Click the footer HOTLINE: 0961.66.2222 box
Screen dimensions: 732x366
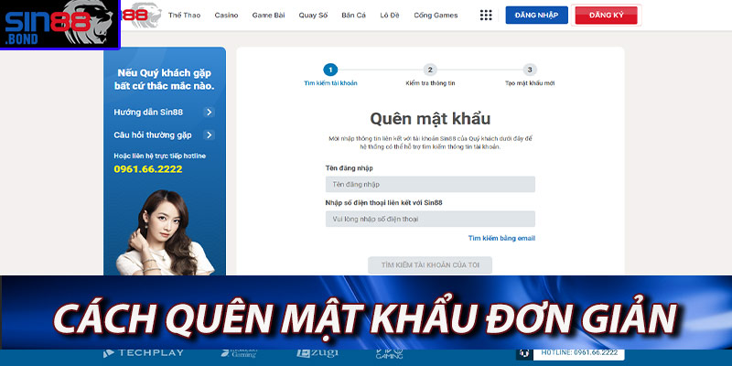[579, 353]
